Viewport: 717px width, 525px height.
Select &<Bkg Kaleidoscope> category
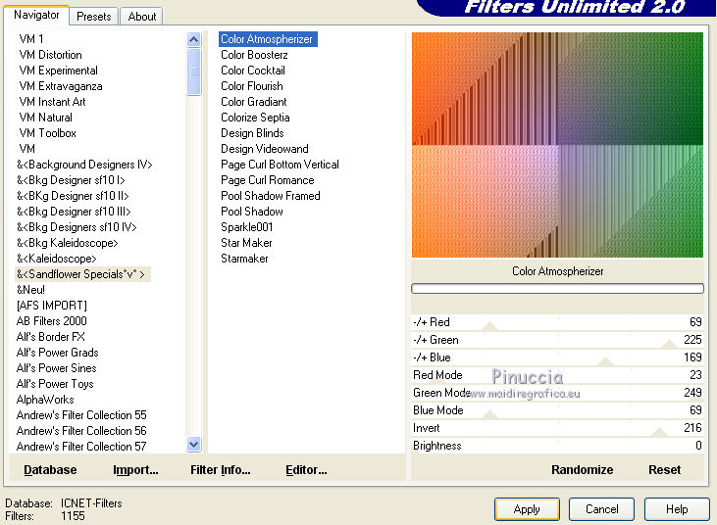point(68,242)
